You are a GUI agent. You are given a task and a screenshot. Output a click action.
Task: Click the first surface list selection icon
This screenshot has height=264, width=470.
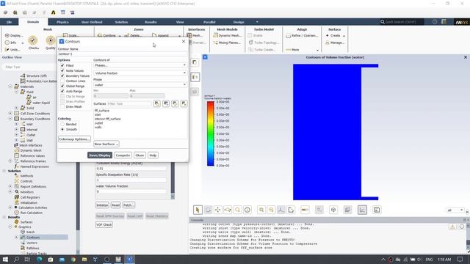tap(156, 103)
